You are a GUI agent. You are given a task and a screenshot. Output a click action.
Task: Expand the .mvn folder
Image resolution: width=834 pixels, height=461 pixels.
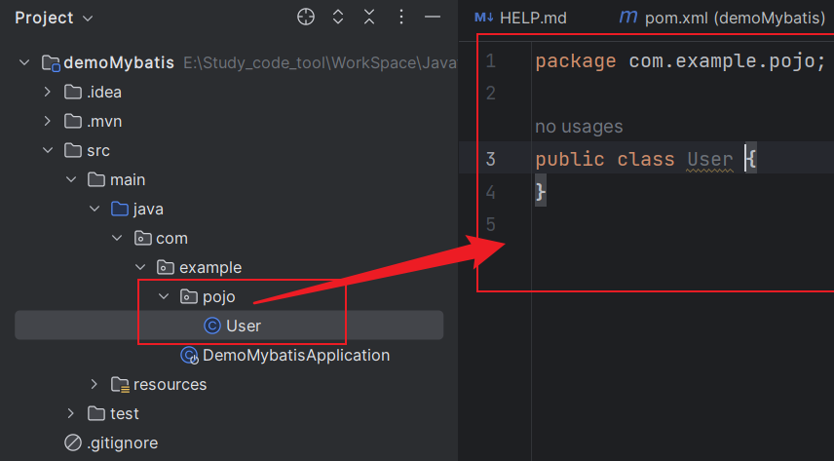[48, 121]
